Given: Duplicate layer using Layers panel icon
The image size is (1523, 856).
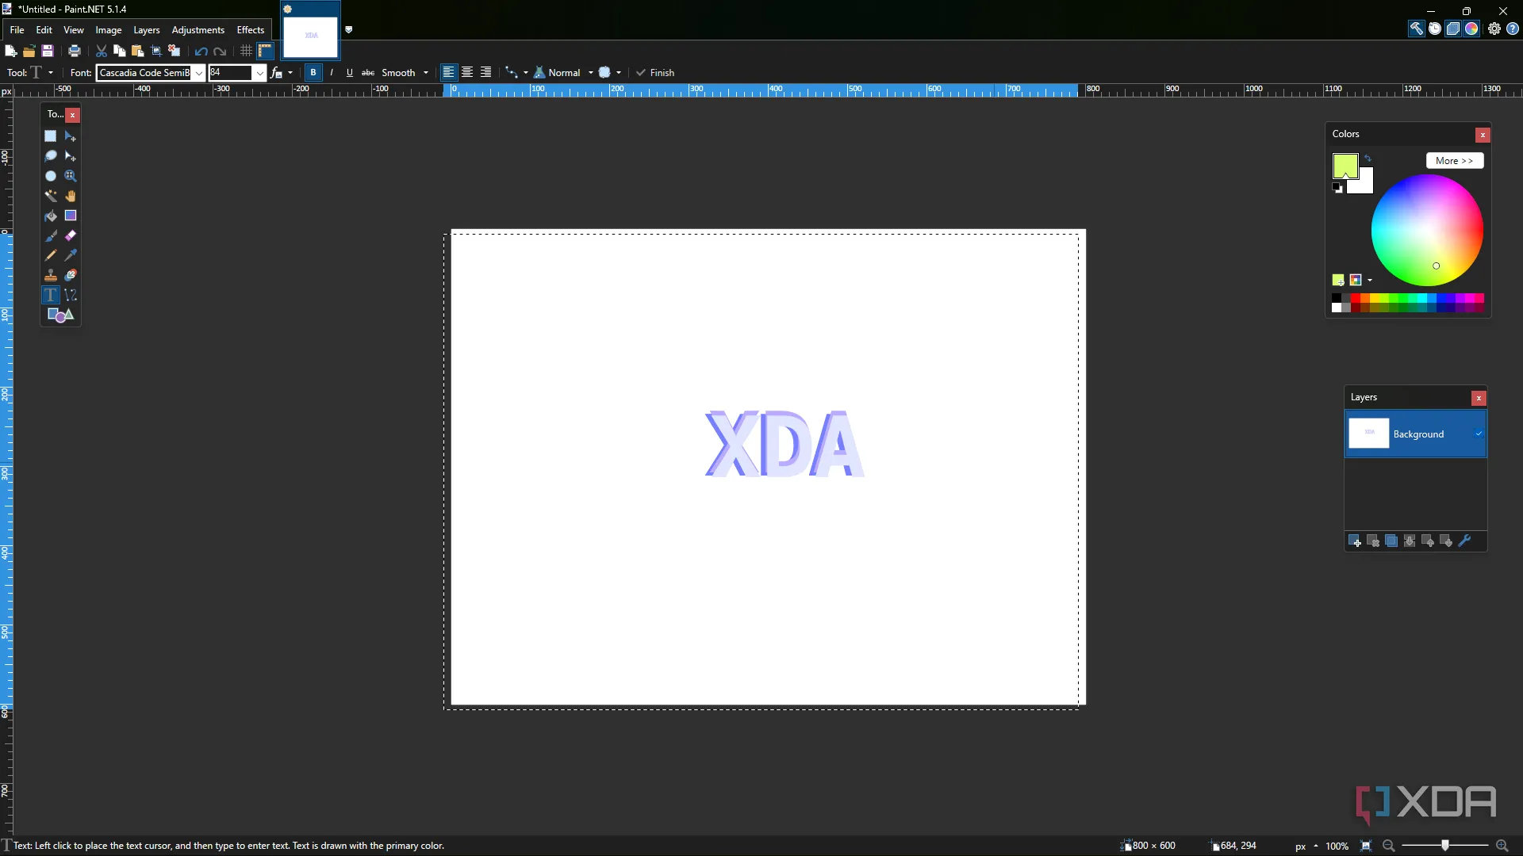Looking at the screenshot, I should [1391, 541].
